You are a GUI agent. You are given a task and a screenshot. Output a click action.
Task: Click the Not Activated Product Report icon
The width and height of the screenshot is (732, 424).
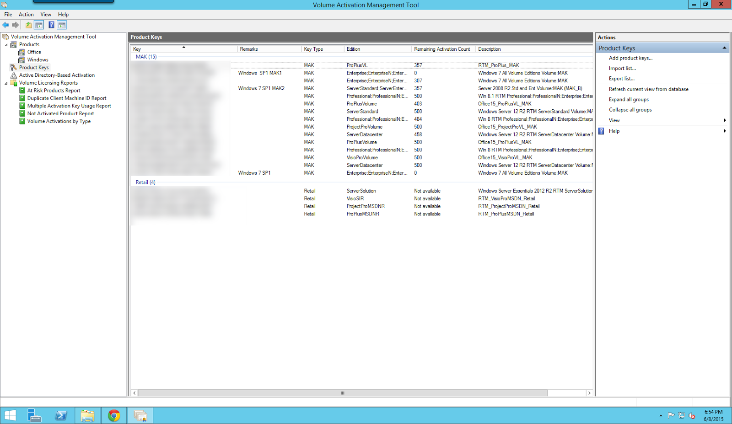coord(22,113)
